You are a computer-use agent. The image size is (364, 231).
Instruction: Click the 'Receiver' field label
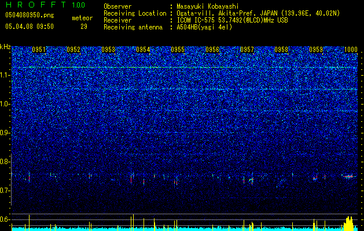pos(117,20)
